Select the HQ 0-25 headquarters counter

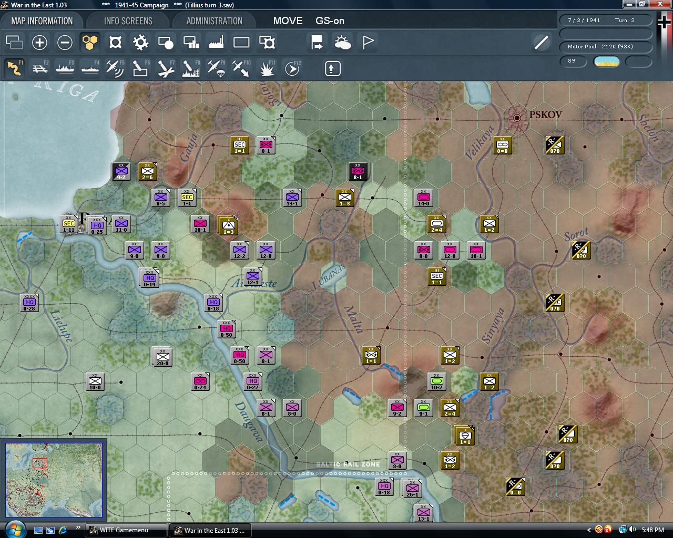[x=97, y=226]
